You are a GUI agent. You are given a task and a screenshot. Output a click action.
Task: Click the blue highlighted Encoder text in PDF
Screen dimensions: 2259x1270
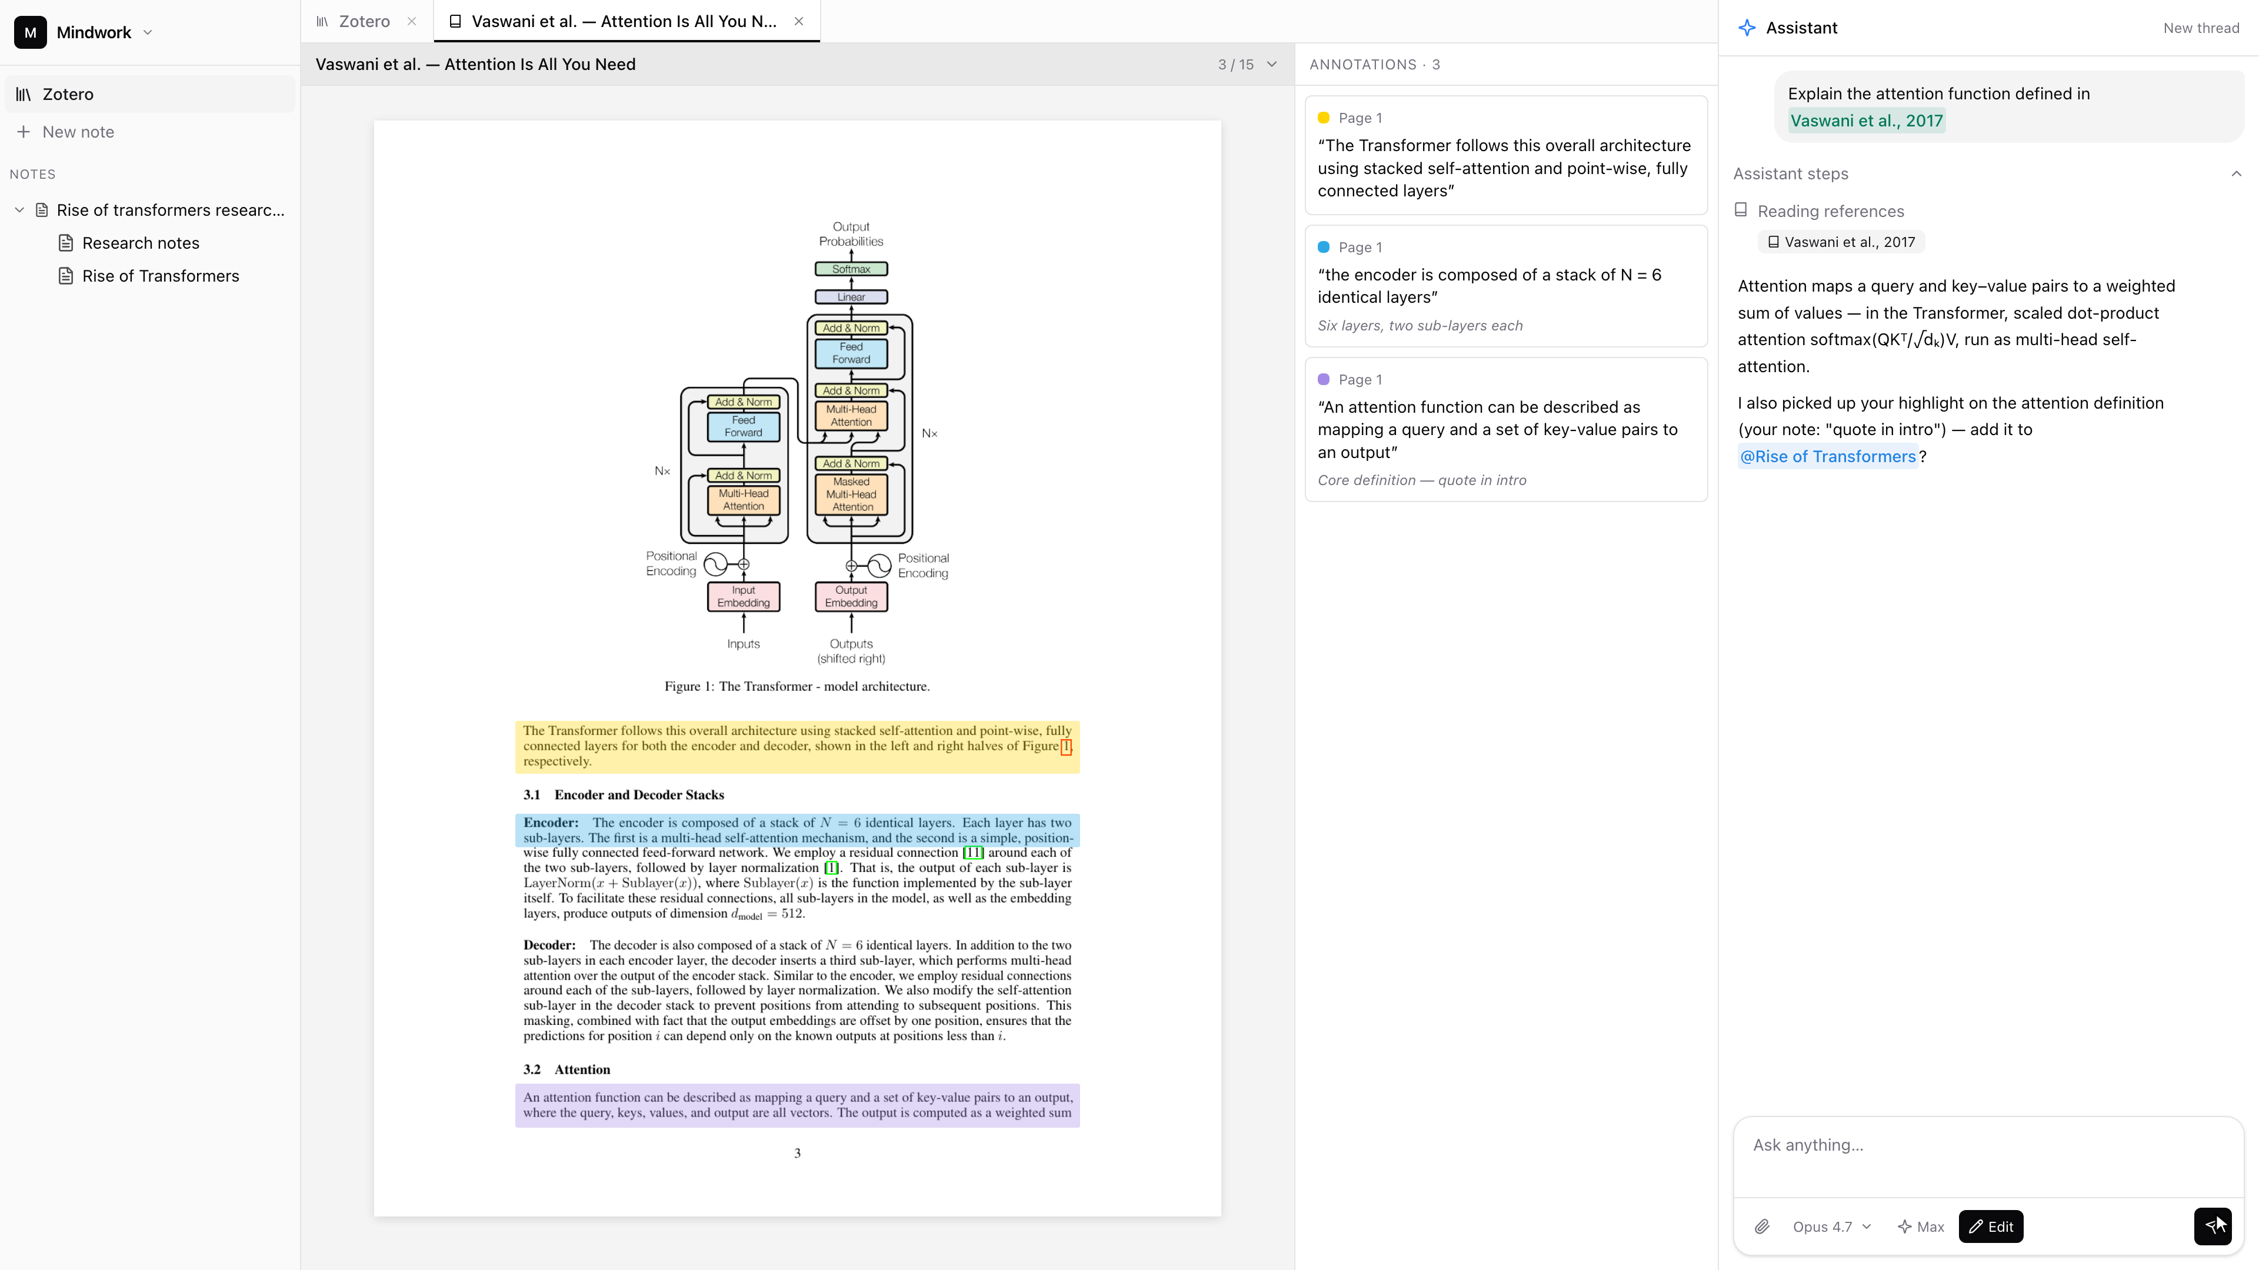[797, 830]
